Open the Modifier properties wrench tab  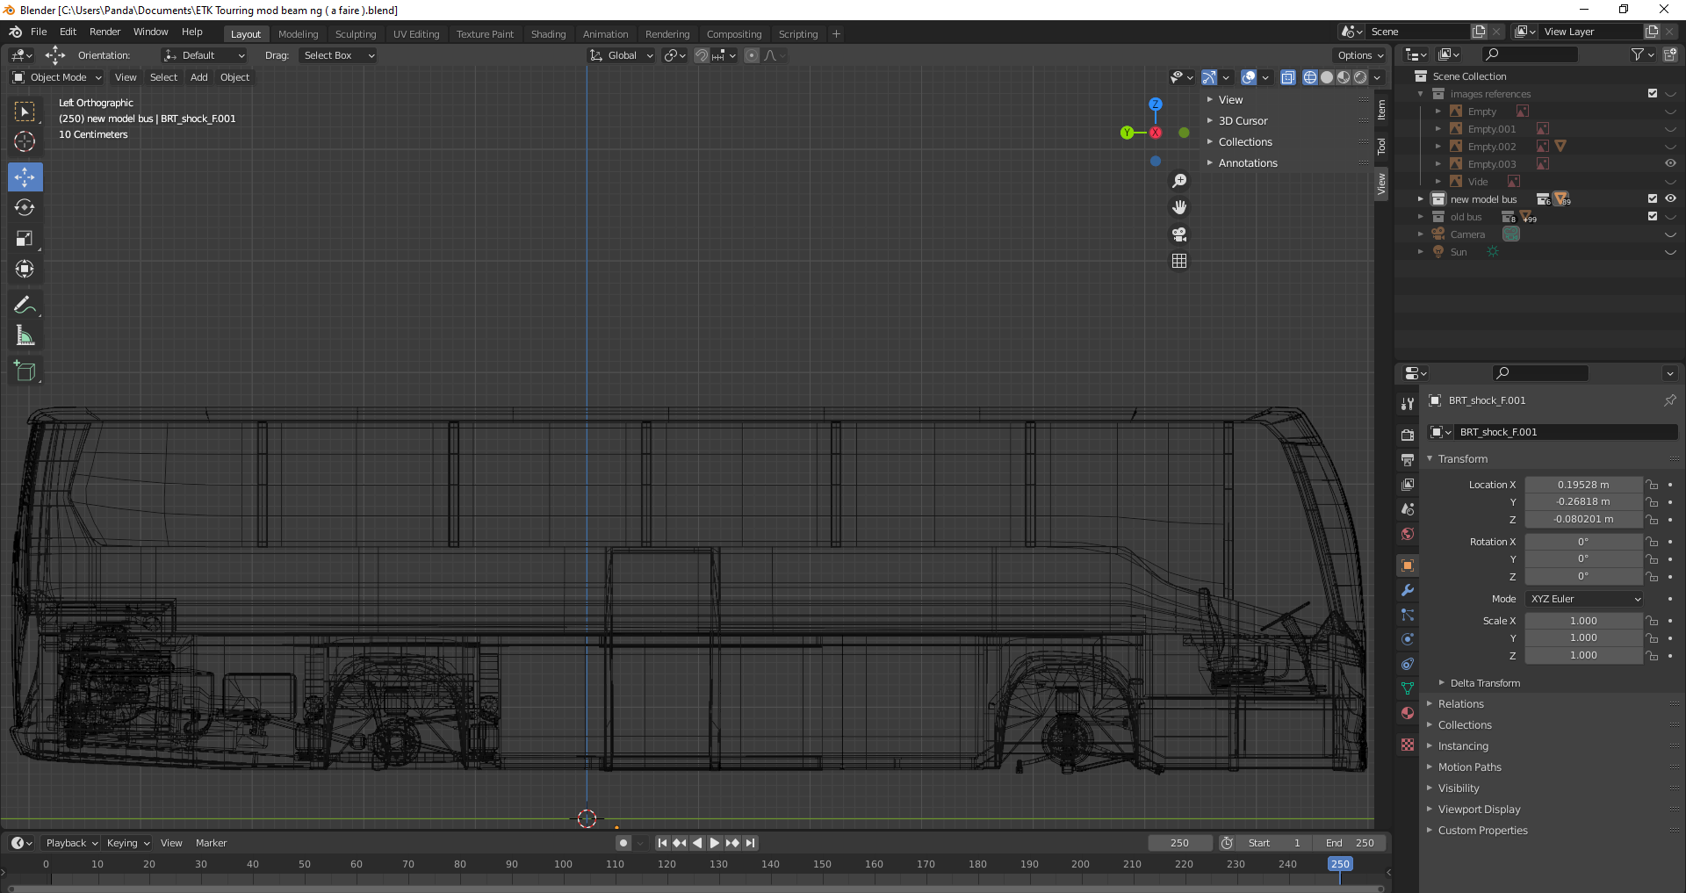point(1408,590)
